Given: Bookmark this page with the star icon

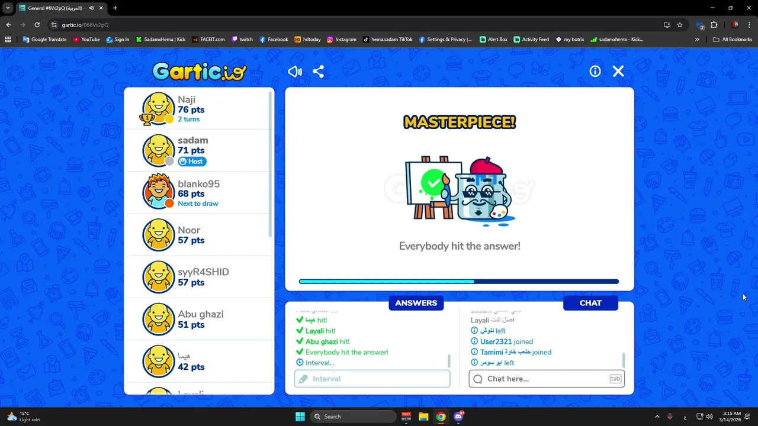Looking at the screenshot, I should click(x=680, y=25).
